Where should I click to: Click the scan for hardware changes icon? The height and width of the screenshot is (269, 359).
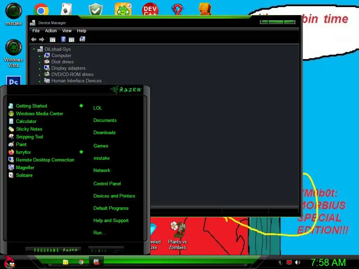point(82,39)
